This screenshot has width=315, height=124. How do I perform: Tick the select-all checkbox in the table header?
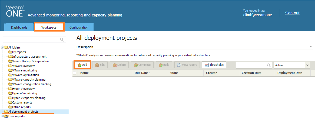[x=75, y=73]
